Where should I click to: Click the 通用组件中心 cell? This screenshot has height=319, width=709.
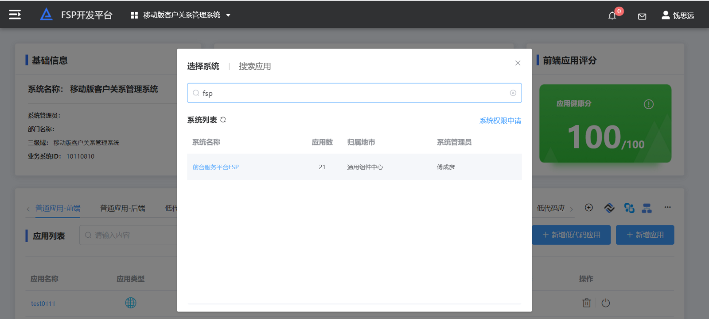(x=365, y=167)
